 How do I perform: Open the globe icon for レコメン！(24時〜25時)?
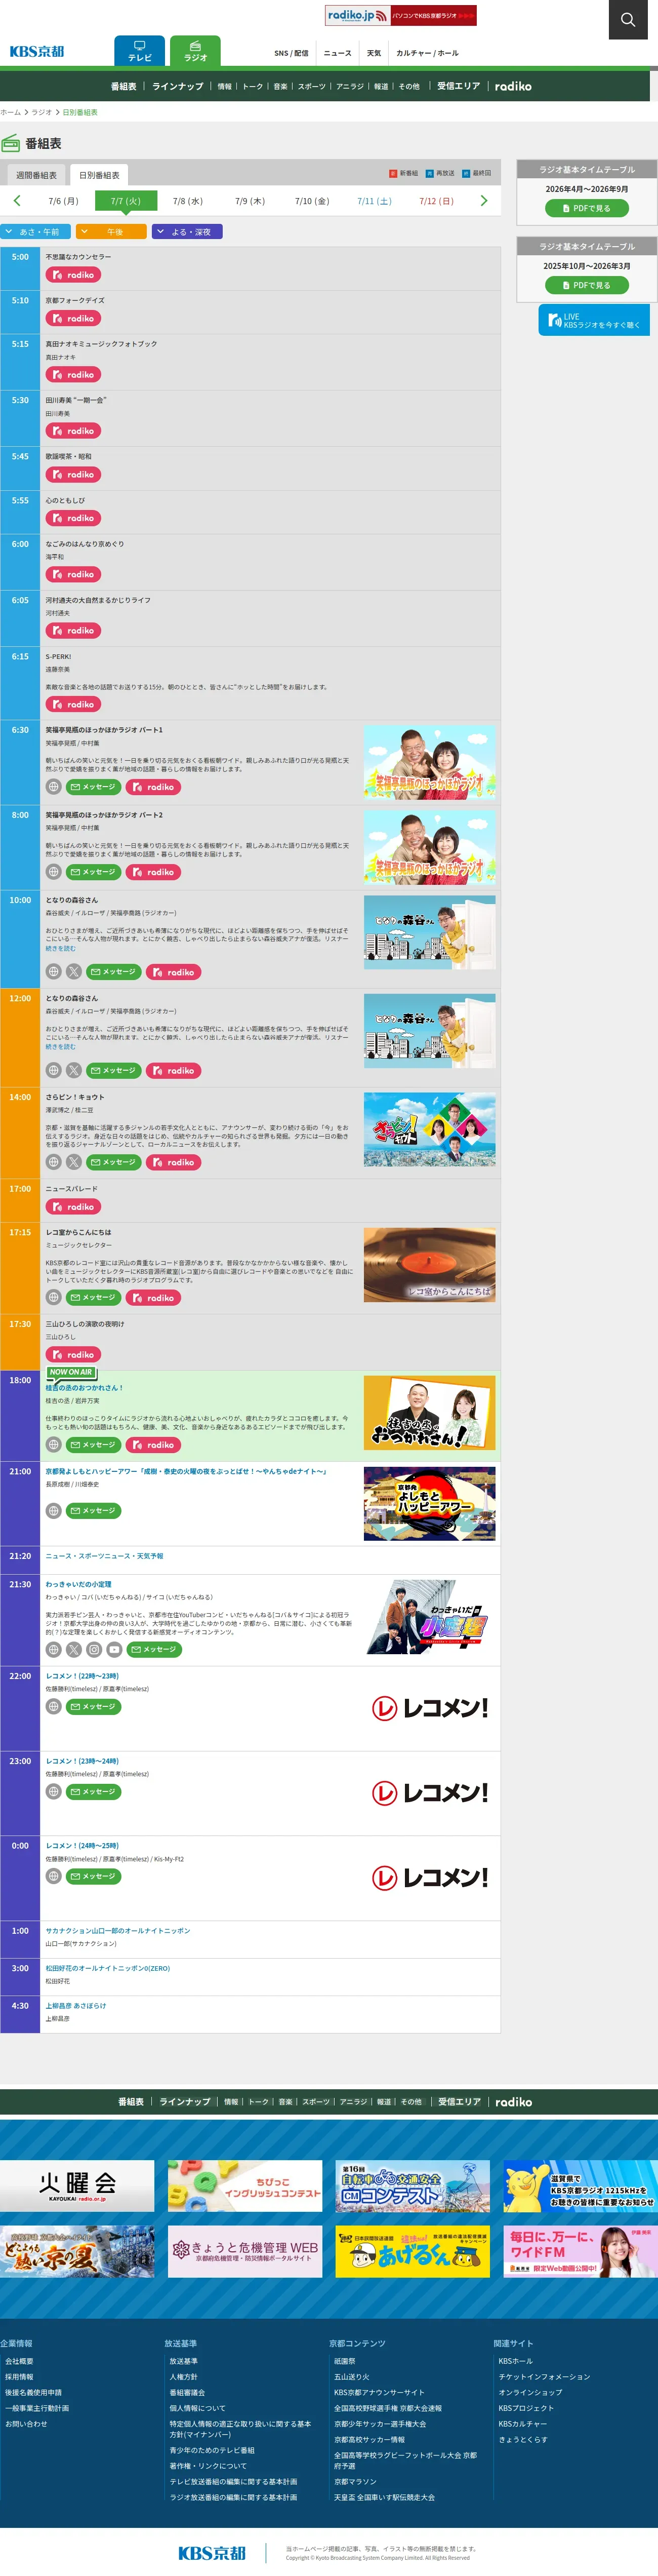pos(54,1876)
